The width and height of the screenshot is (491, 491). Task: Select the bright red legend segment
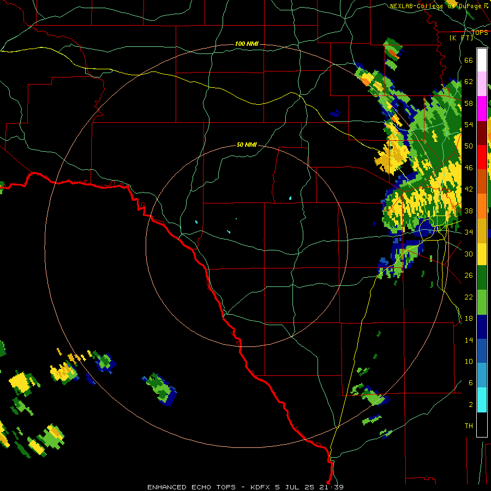click(x=482, y=157)
